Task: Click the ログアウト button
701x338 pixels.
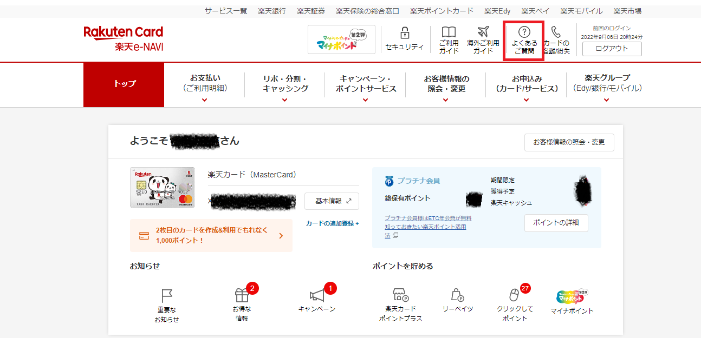Action: click(x=612, y=49)
